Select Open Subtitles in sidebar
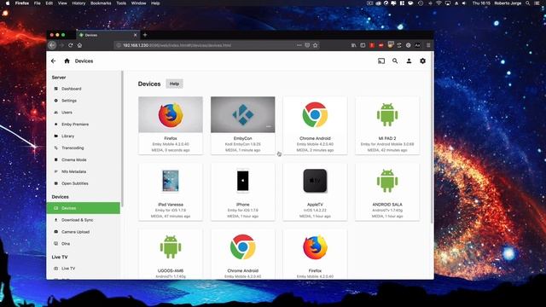The width and height of the screenshot is (546, 307). tap(84, 183)
